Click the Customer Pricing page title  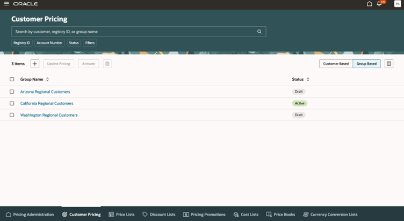(39, 19)
